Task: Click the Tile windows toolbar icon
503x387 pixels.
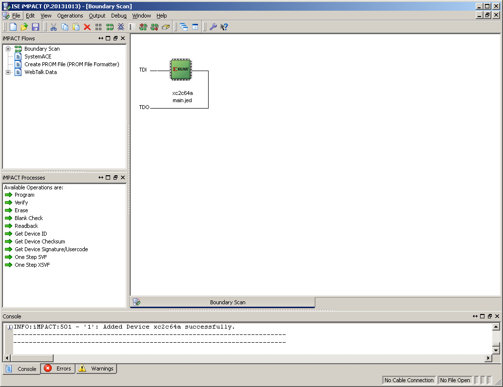Action: click(195, 27)
